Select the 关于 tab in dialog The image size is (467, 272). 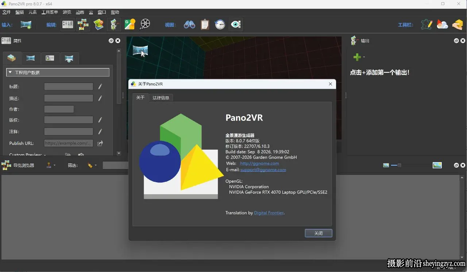click(140, 97)
